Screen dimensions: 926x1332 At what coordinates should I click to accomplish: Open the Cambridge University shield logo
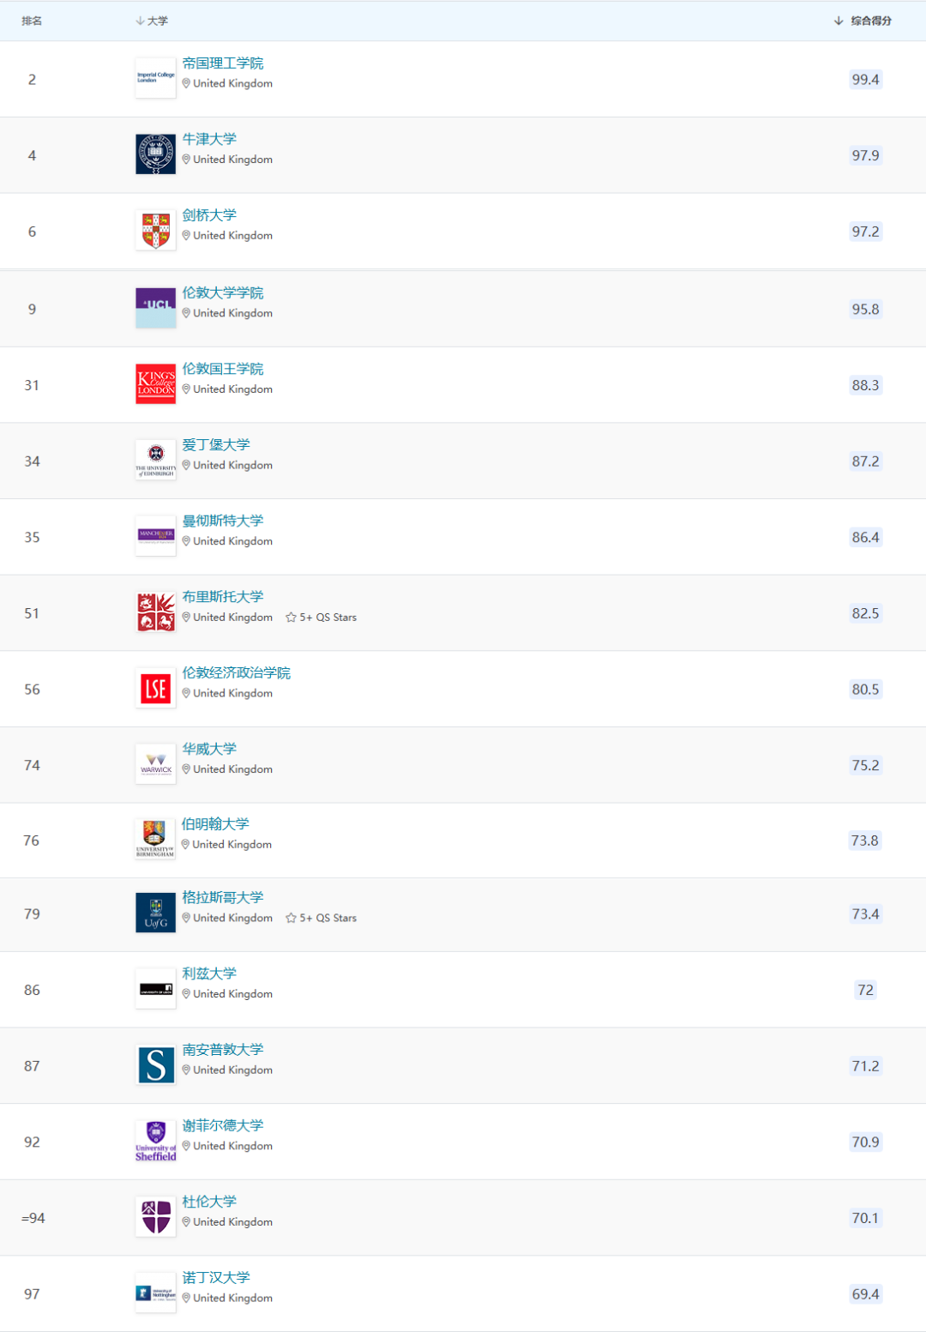(x=155, y=231)
